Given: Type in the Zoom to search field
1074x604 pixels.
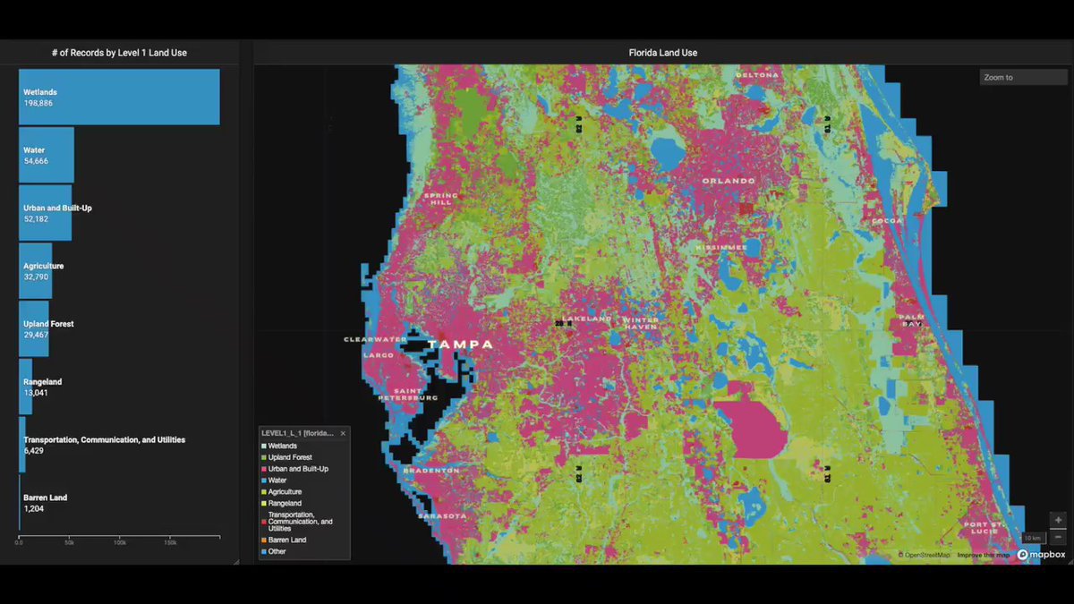Looking at the screenshot, I should pos(1023,78).
